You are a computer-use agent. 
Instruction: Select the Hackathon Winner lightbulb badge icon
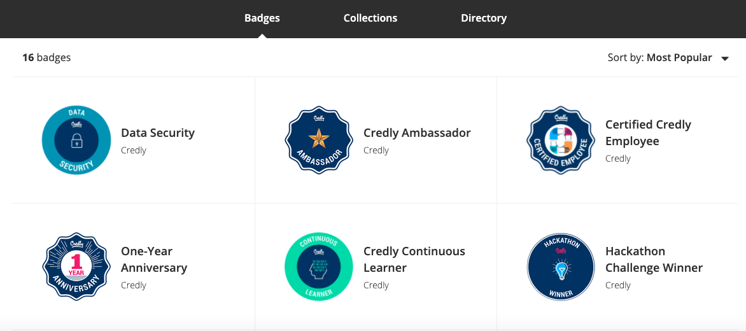[561, 267]
